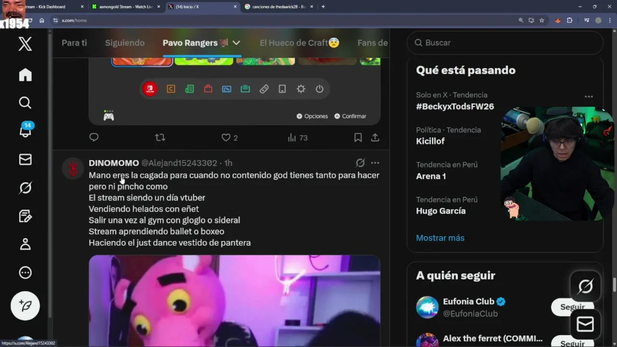Open the DINOMOMO display name link

click(114, 163)
